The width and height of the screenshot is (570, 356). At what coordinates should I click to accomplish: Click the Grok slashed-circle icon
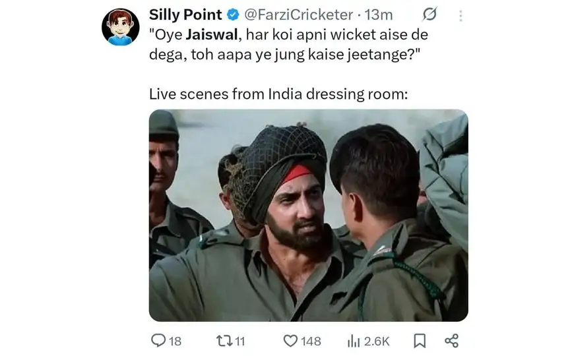coord(429,14)
